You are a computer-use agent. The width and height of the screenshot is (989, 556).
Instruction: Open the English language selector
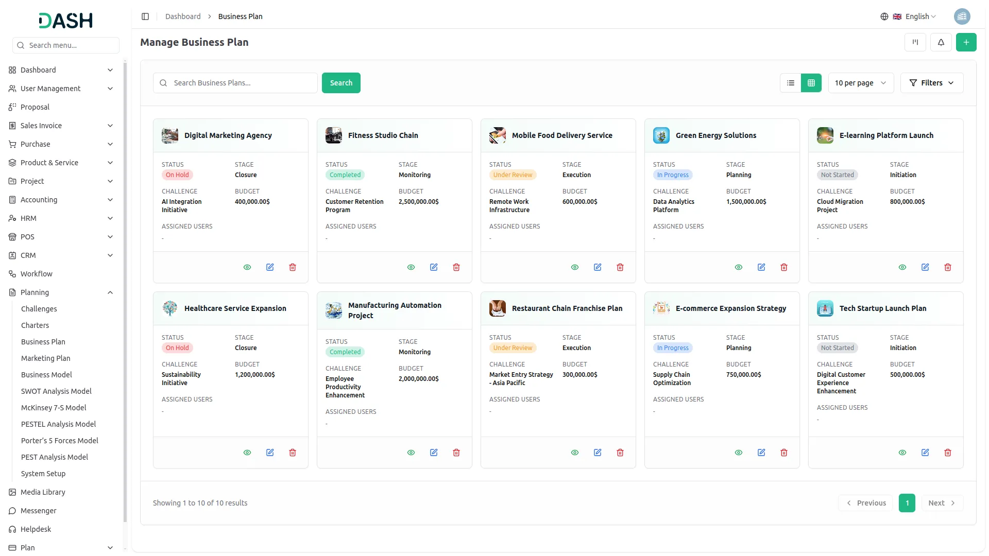tap(908, 16)
